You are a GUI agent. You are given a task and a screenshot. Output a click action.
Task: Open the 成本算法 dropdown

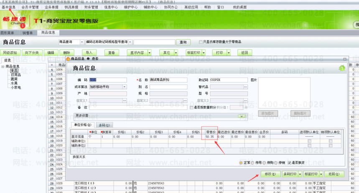[x=125, y=87]
